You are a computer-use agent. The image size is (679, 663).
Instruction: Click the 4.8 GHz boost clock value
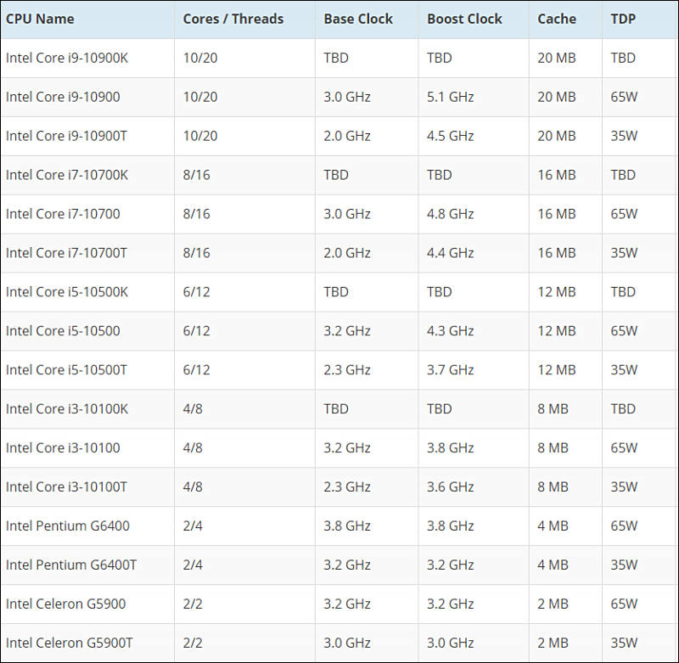click(451, 214)
